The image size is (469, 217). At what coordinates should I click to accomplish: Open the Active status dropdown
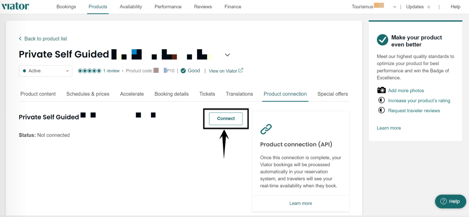point(45,71)
